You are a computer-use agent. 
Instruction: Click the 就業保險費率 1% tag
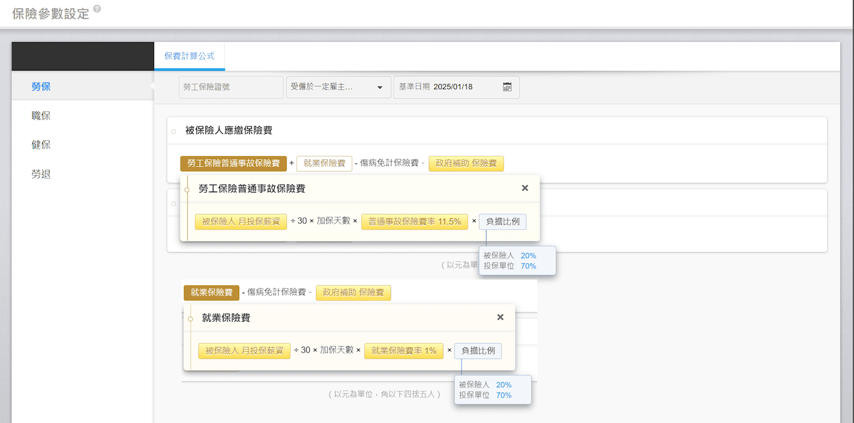pyautogui.click(x=403, y=351)
